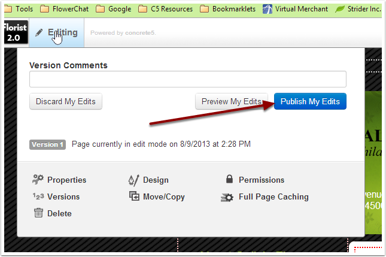
Task: Expand the Bookmarklets bookmark folder
Action: click(228, 9)
